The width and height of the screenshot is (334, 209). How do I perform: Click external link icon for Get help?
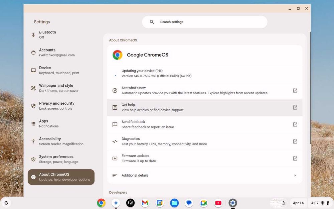295,107
